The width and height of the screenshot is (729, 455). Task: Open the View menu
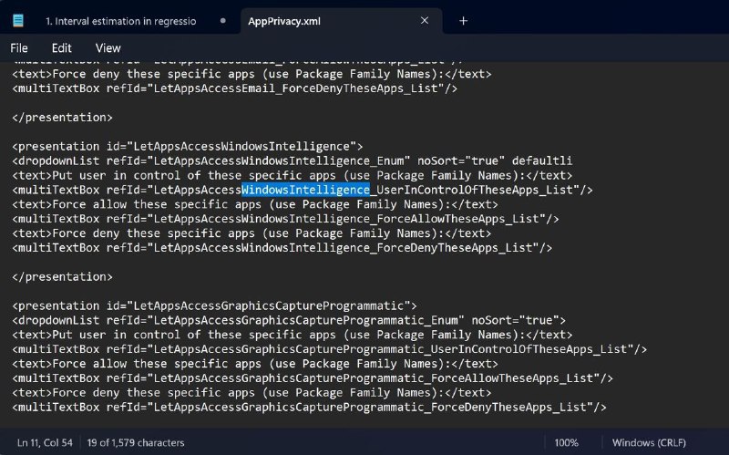coord(108,48)
